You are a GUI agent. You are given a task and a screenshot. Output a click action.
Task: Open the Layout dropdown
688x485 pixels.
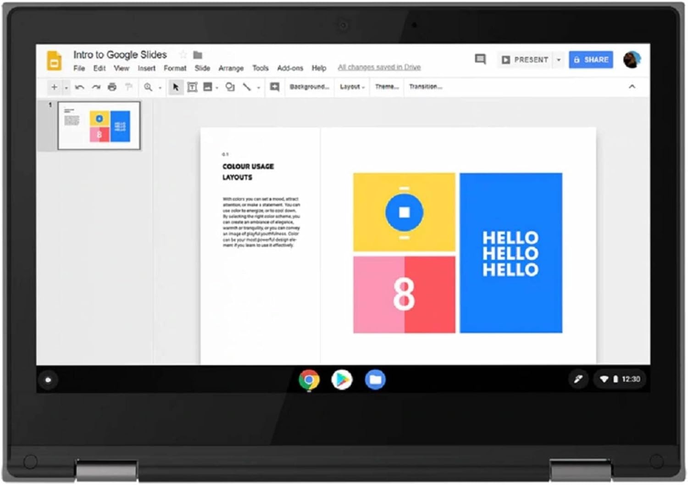click(352, 87)
